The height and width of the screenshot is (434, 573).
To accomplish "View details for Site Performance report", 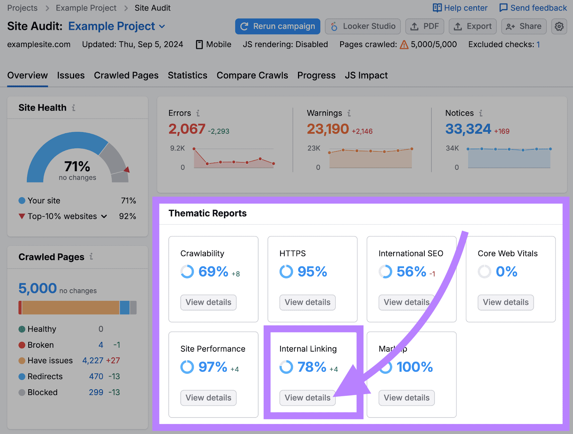I will (x=208, y=398).
